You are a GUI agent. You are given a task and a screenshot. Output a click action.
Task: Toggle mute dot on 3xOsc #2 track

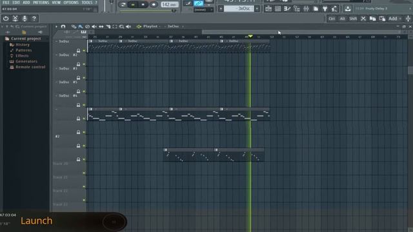[x=85, y=64]
